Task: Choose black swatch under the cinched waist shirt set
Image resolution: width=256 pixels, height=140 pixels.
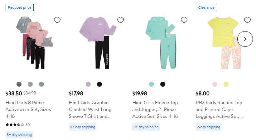Action: [x=99, y=84]
